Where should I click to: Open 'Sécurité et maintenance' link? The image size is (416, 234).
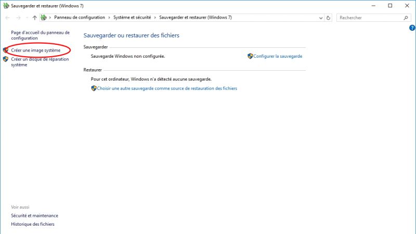(34, 216)
